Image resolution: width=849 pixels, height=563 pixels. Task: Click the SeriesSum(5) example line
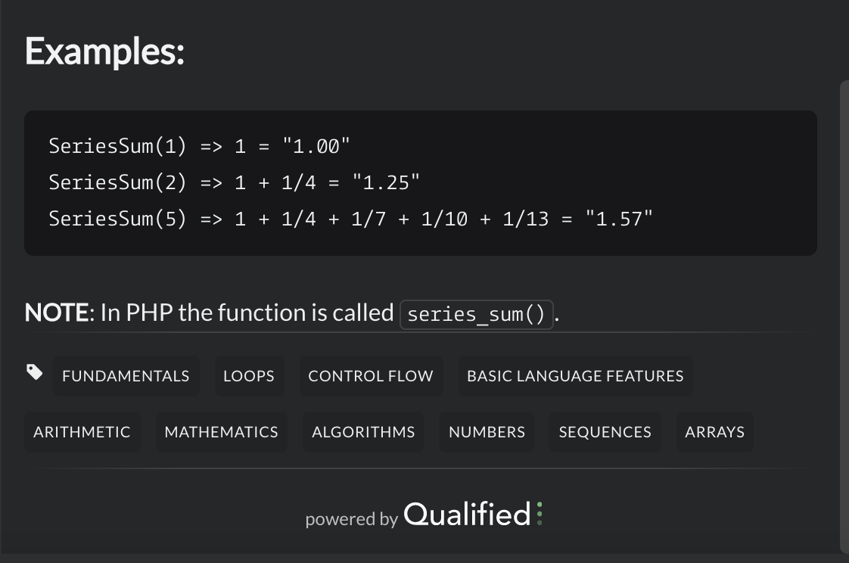click(x=350, y=219)
